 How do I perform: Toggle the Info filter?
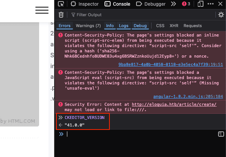[x=110, y=26]
